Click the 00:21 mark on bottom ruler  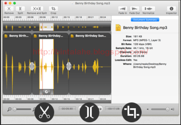[x=91, y=99]
